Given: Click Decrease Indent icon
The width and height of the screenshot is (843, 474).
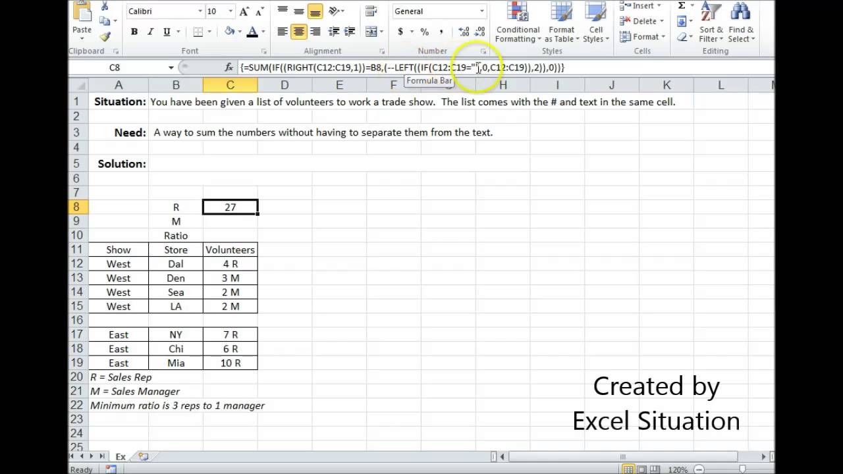Looking at the screenshot, I should [334, 32].
